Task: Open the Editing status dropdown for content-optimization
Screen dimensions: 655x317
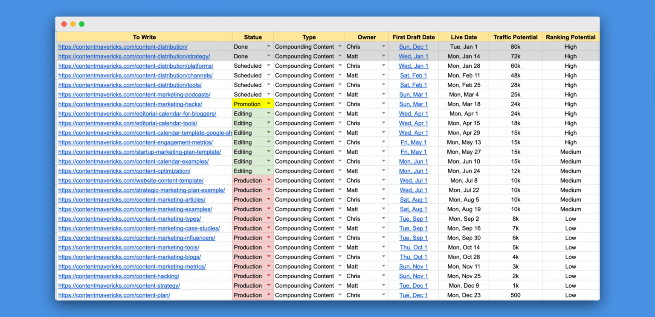Action: coord(269,171)
